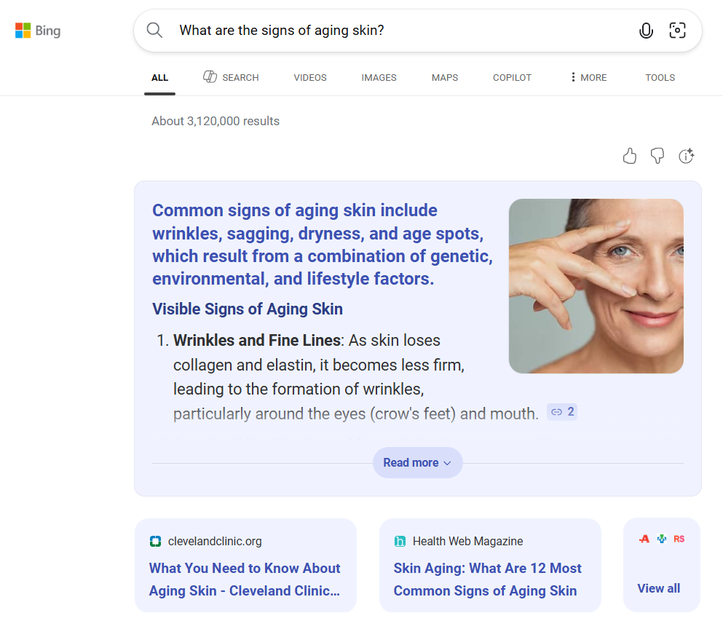This screenshot has height=629, width=723.
Task: Start voice search with microphone icon
Action: point(645,31)
